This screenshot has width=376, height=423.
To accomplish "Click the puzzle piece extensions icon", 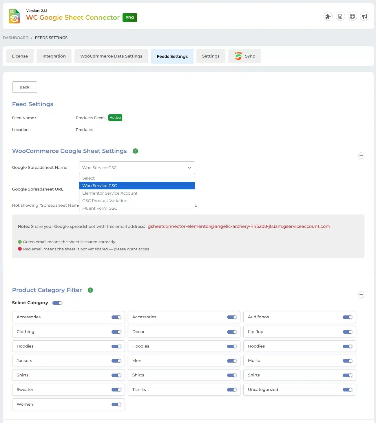I will coord(328,16).
